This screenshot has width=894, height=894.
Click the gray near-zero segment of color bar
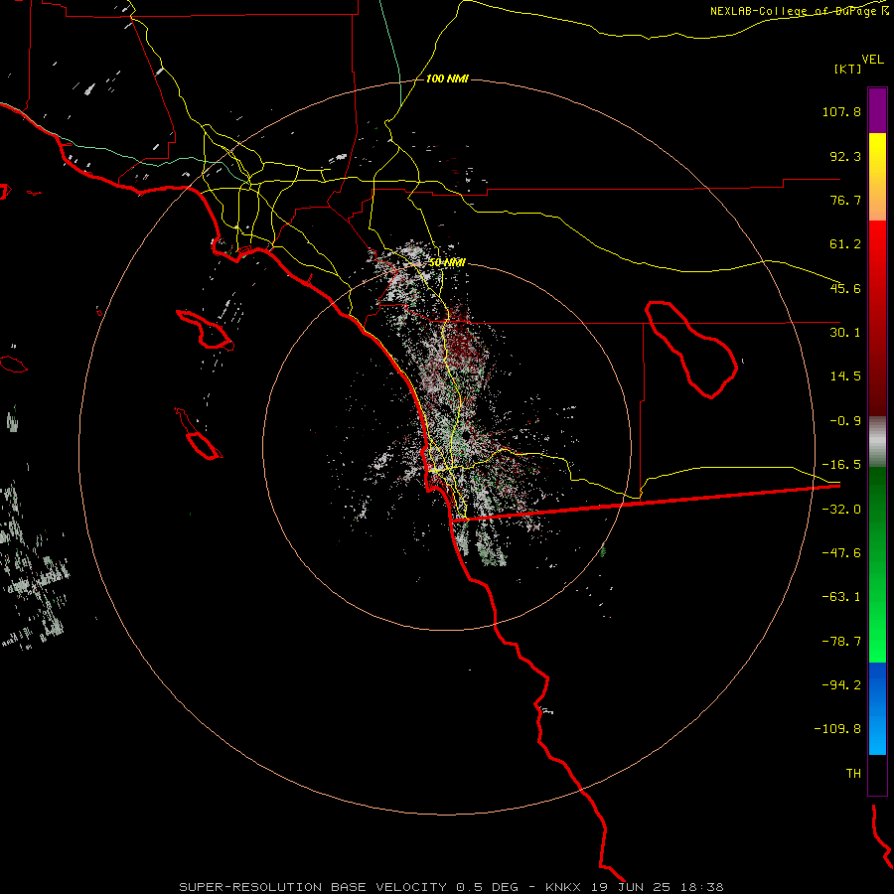tap(877, 442)
